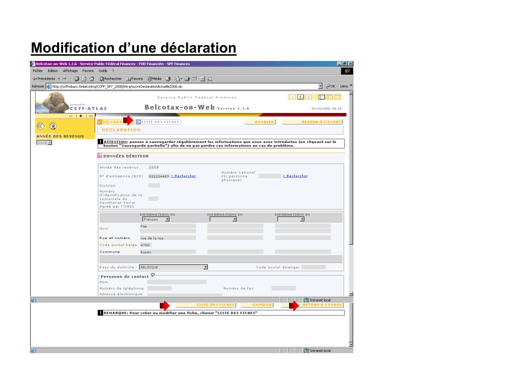The width and height of the screenshot is (513, 384).
Task: Click the Numéro de fax field
Action: click(284, 288)
